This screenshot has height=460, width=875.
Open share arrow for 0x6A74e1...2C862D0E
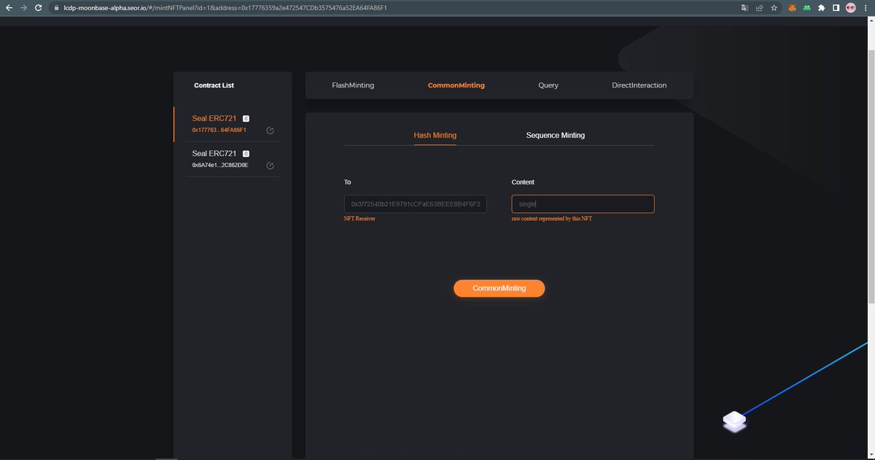270,166
